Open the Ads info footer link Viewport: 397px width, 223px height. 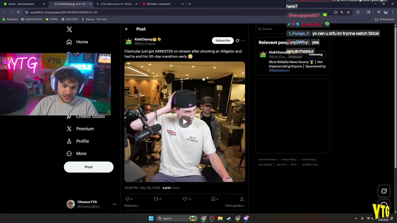[x=281, y=164]
